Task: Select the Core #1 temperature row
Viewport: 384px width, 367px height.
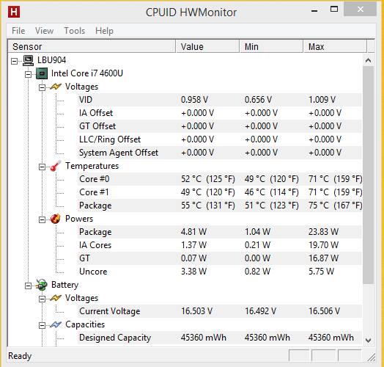Action: (220, 192)
